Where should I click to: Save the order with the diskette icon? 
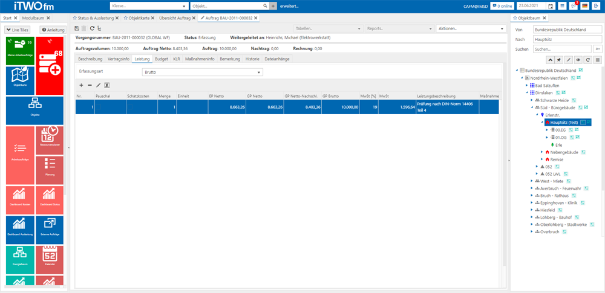pyautogui.click(x=77, y=28)
